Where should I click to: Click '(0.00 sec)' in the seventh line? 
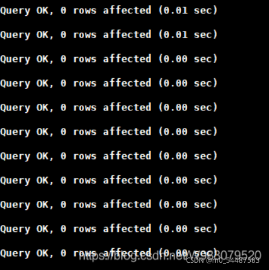(188, 156)
